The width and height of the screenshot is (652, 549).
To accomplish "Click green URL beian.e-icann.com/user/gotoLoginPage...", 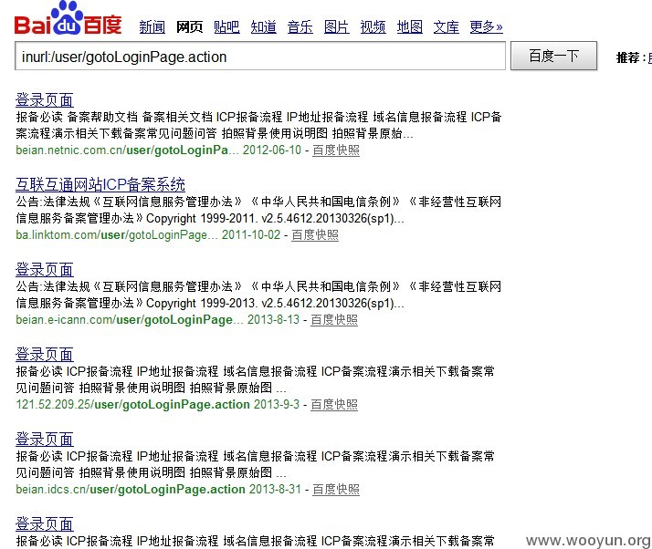I will point(130,319).
